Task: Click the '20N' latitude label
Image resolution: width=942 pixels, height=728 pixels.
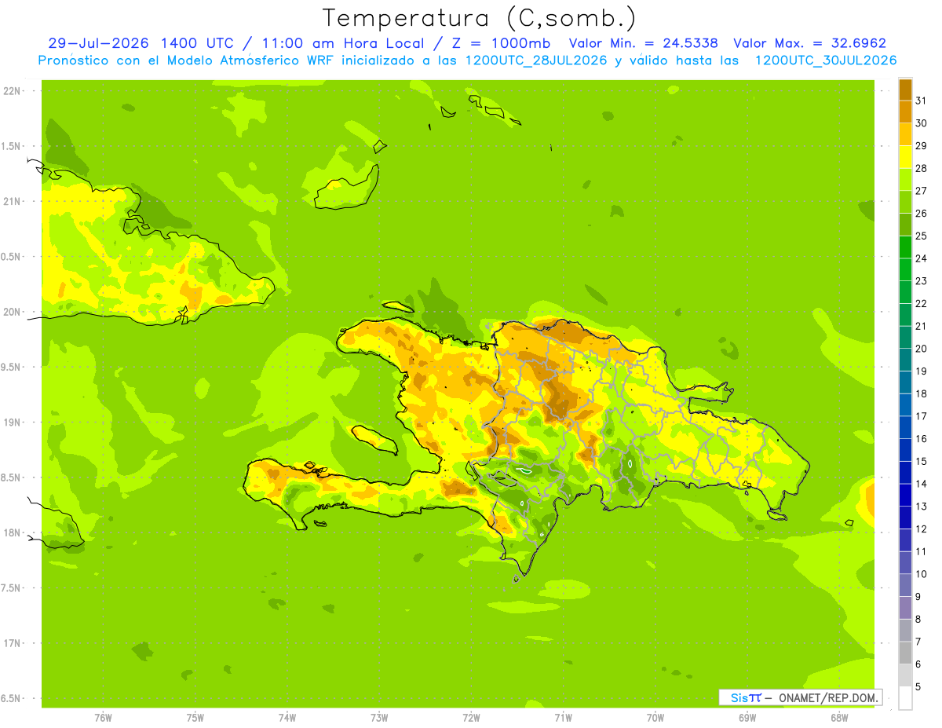Action: pyautogui.click(x=13, y=312)
